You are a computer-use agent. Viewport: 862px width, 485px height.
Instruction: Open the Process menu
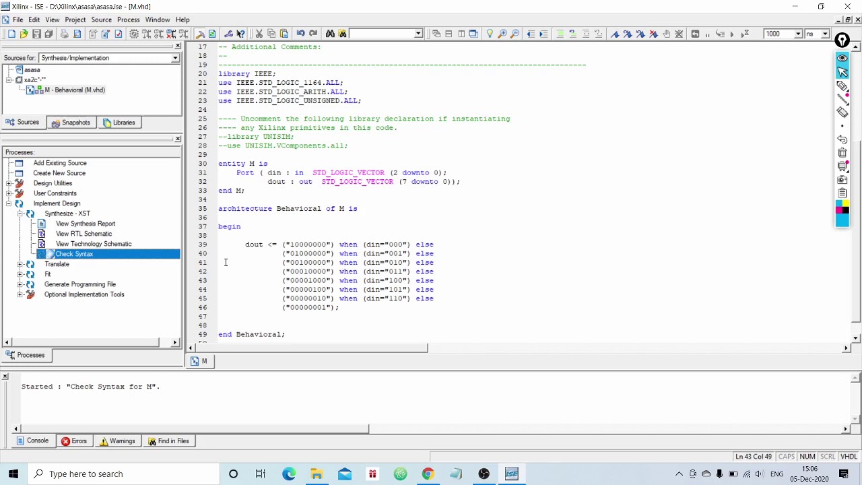point(128,20)
